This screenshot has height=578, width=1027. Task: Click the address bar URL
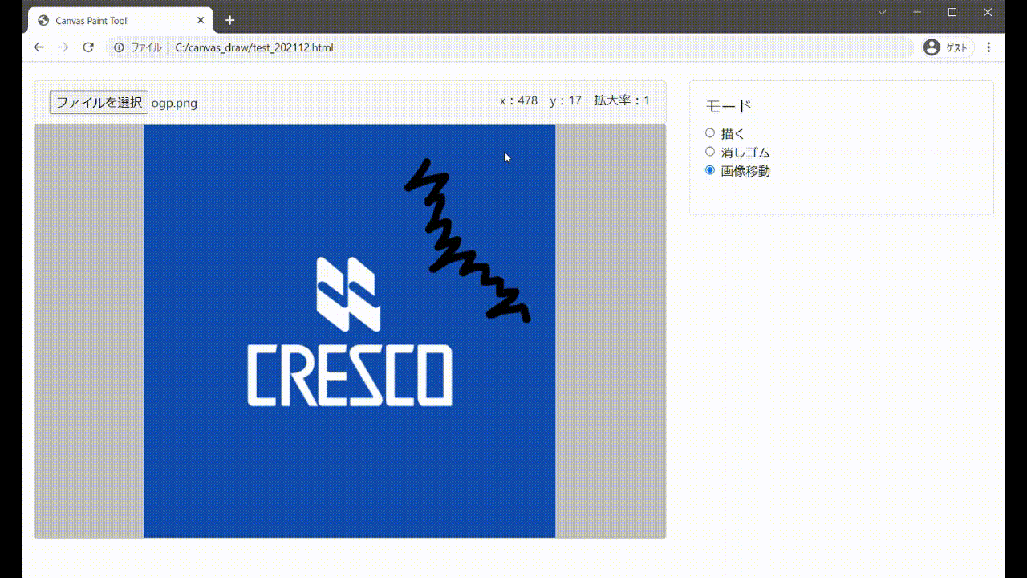[254, 47]
